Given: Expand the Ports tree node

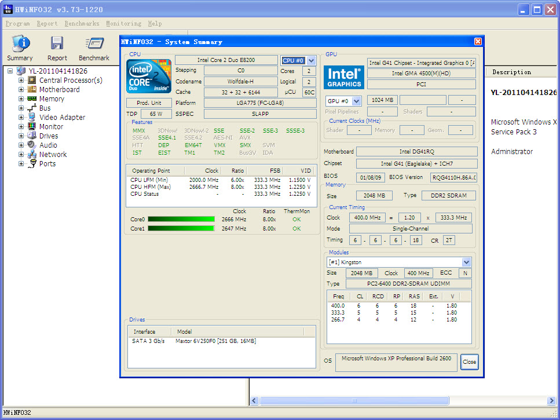Looking at the screenshot, I should pos(21,164).
